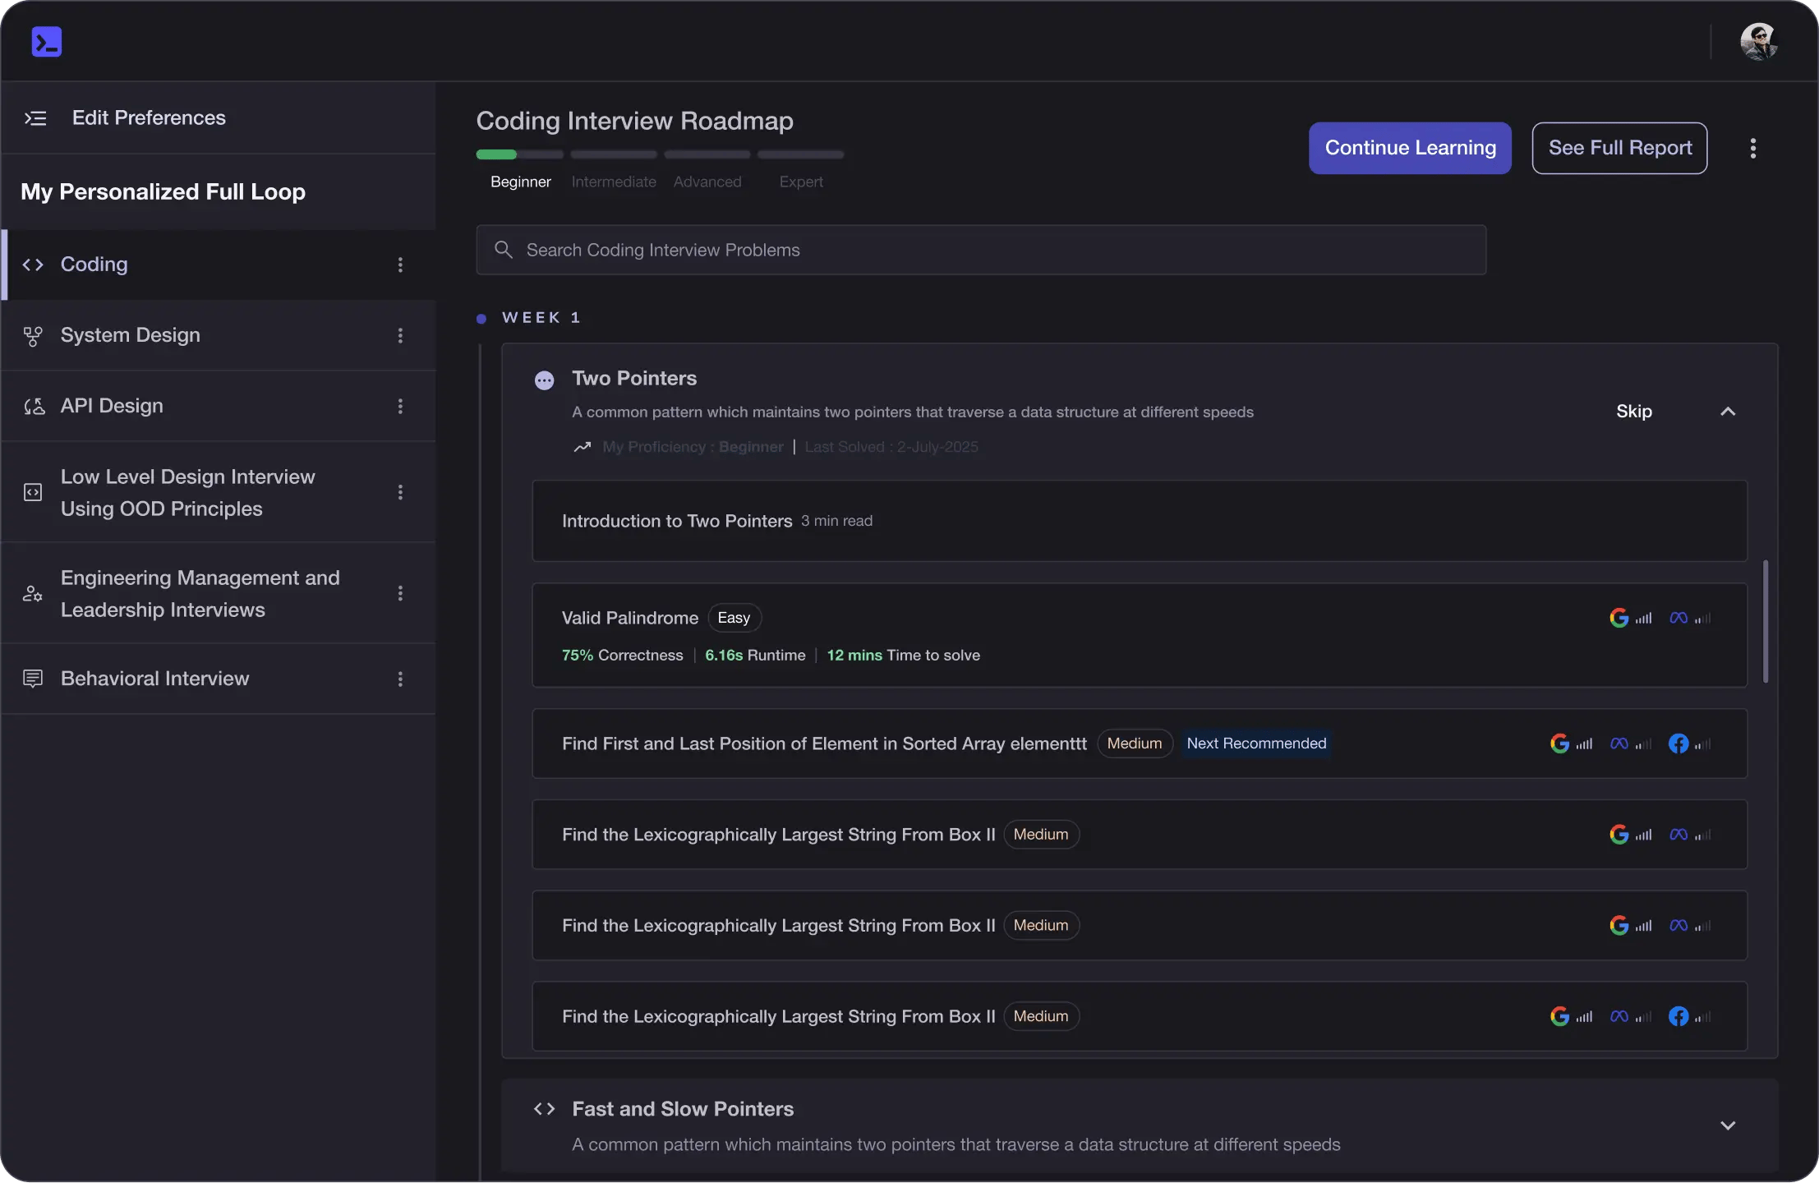Open the API Design options menu dots
This screenshot has height=1183, width=1819.
[x=400, y=406]
